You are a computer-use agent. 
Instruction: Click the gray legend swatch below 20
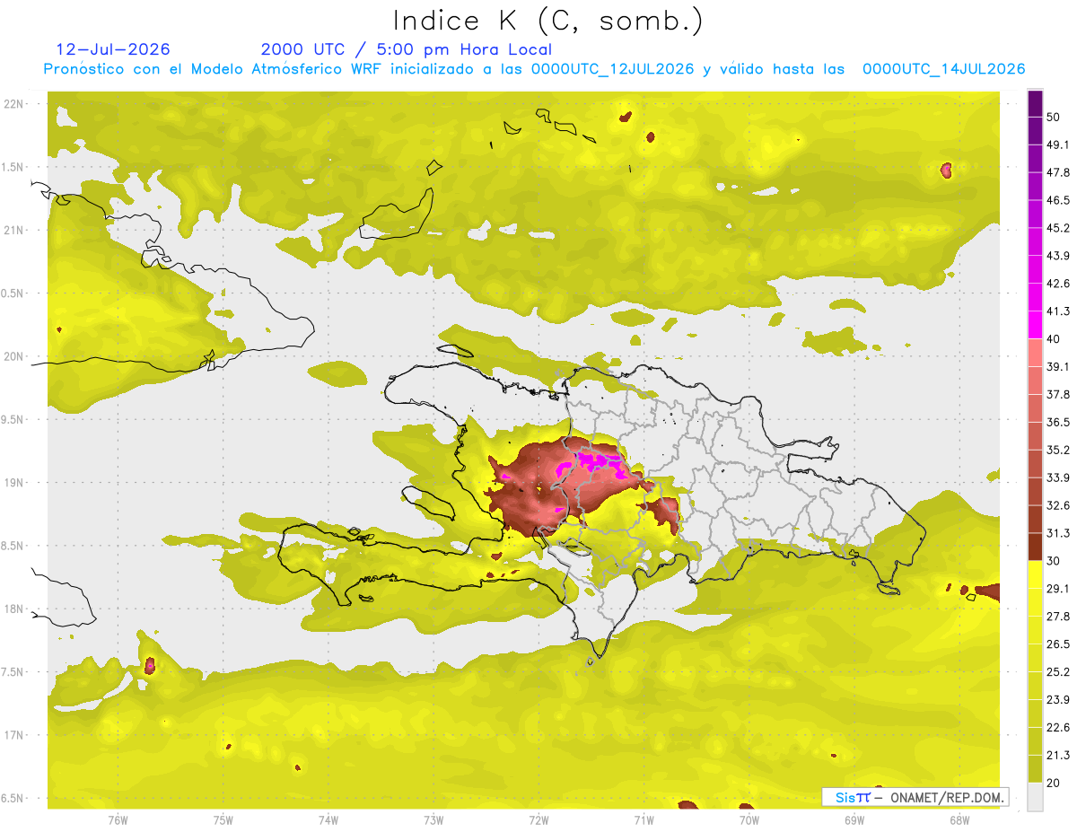tap(1035, 797)
